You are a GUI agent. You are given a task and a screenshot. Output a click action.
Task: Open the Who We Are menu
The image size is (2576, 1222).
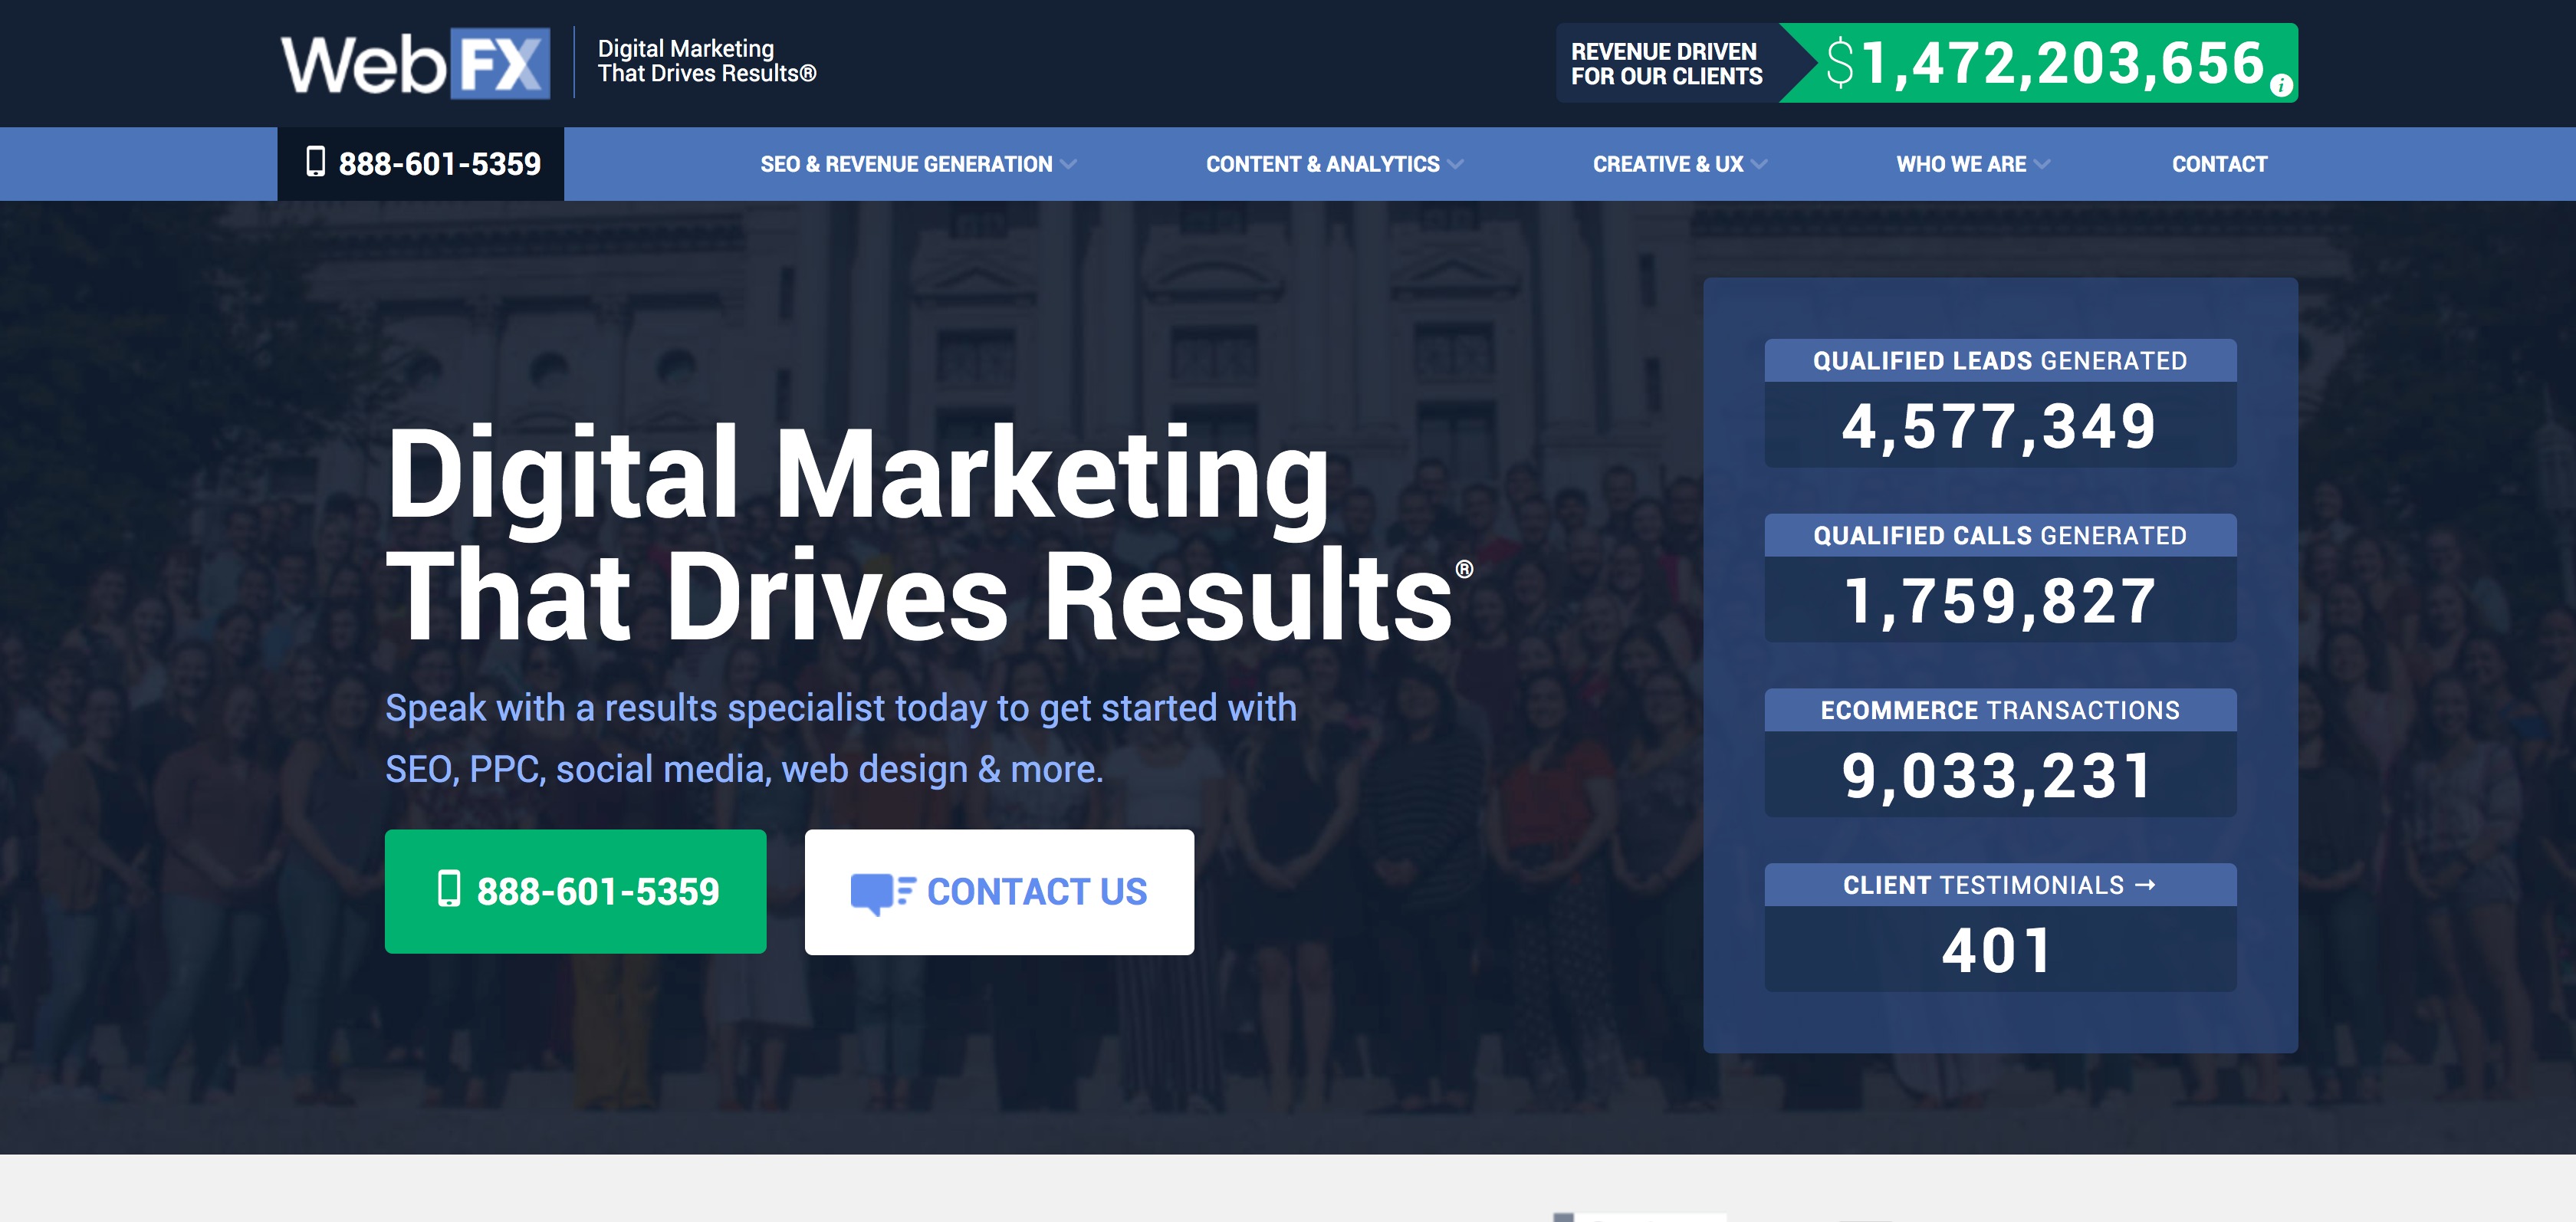coord(1961,164)
